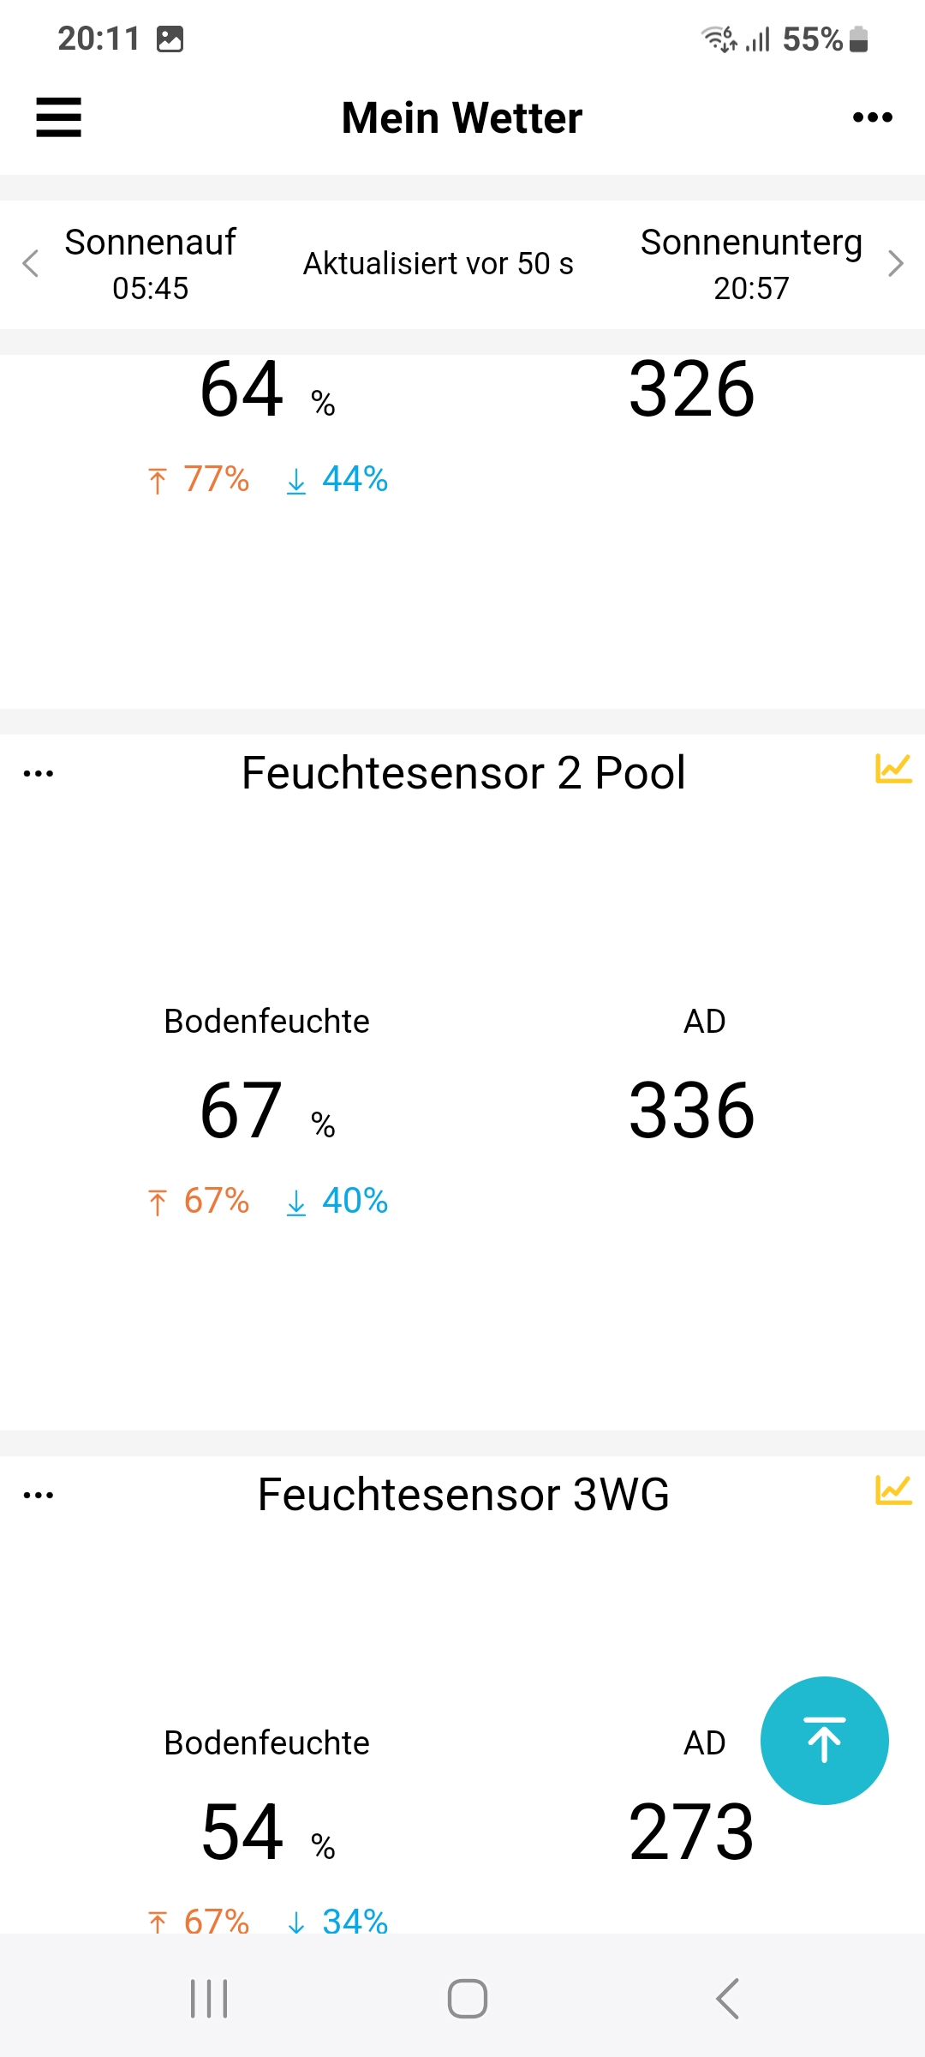Open the top-right more options menu
This screenshot has width=925, height=2057.
(872, 117)
